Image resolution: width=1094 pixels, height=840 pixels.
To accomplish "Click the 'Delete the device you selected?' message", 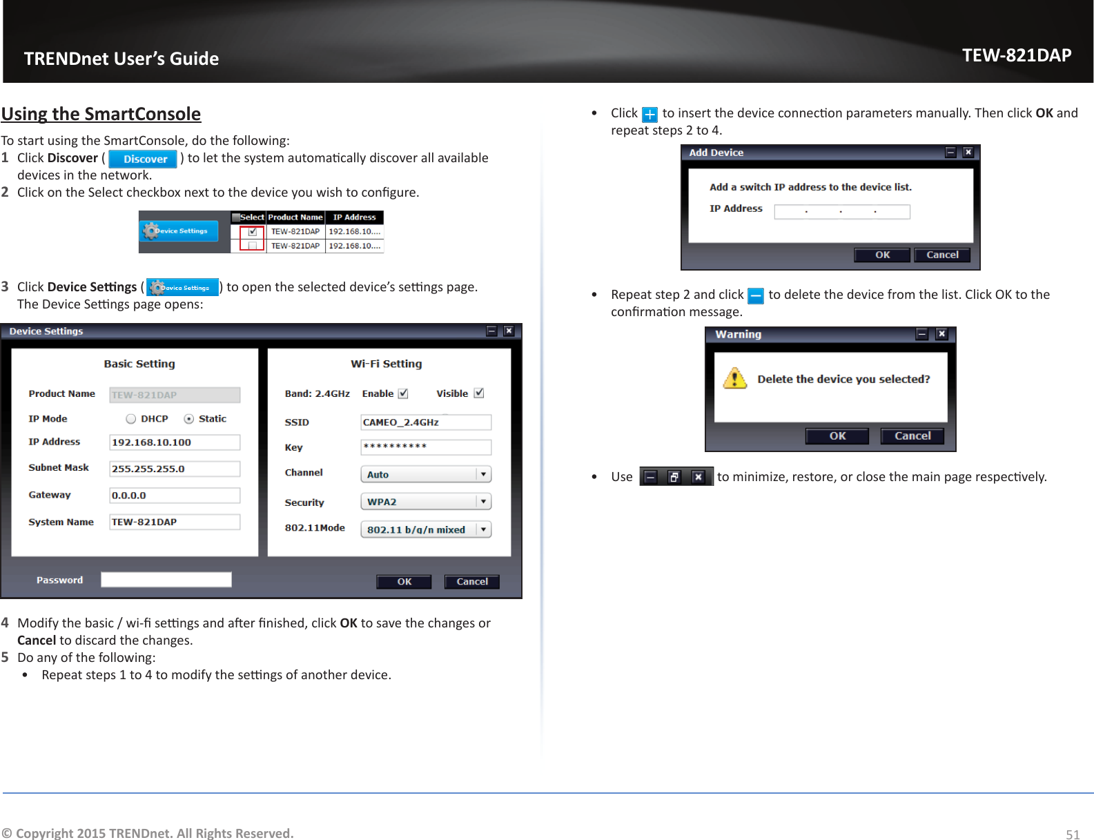I will [x=843, y=379].
